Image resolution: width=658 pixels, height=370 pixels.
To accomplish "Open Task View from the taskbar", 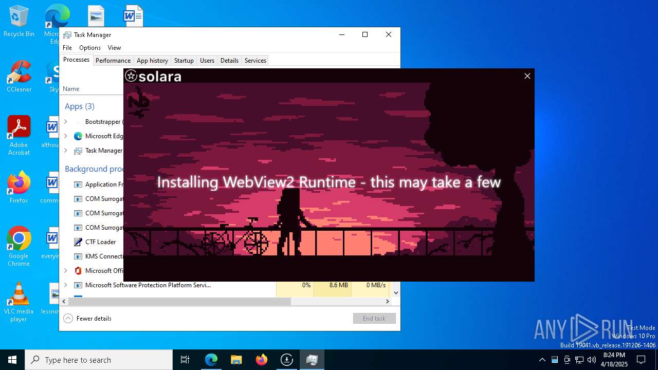I will click(x=185, y=360).
